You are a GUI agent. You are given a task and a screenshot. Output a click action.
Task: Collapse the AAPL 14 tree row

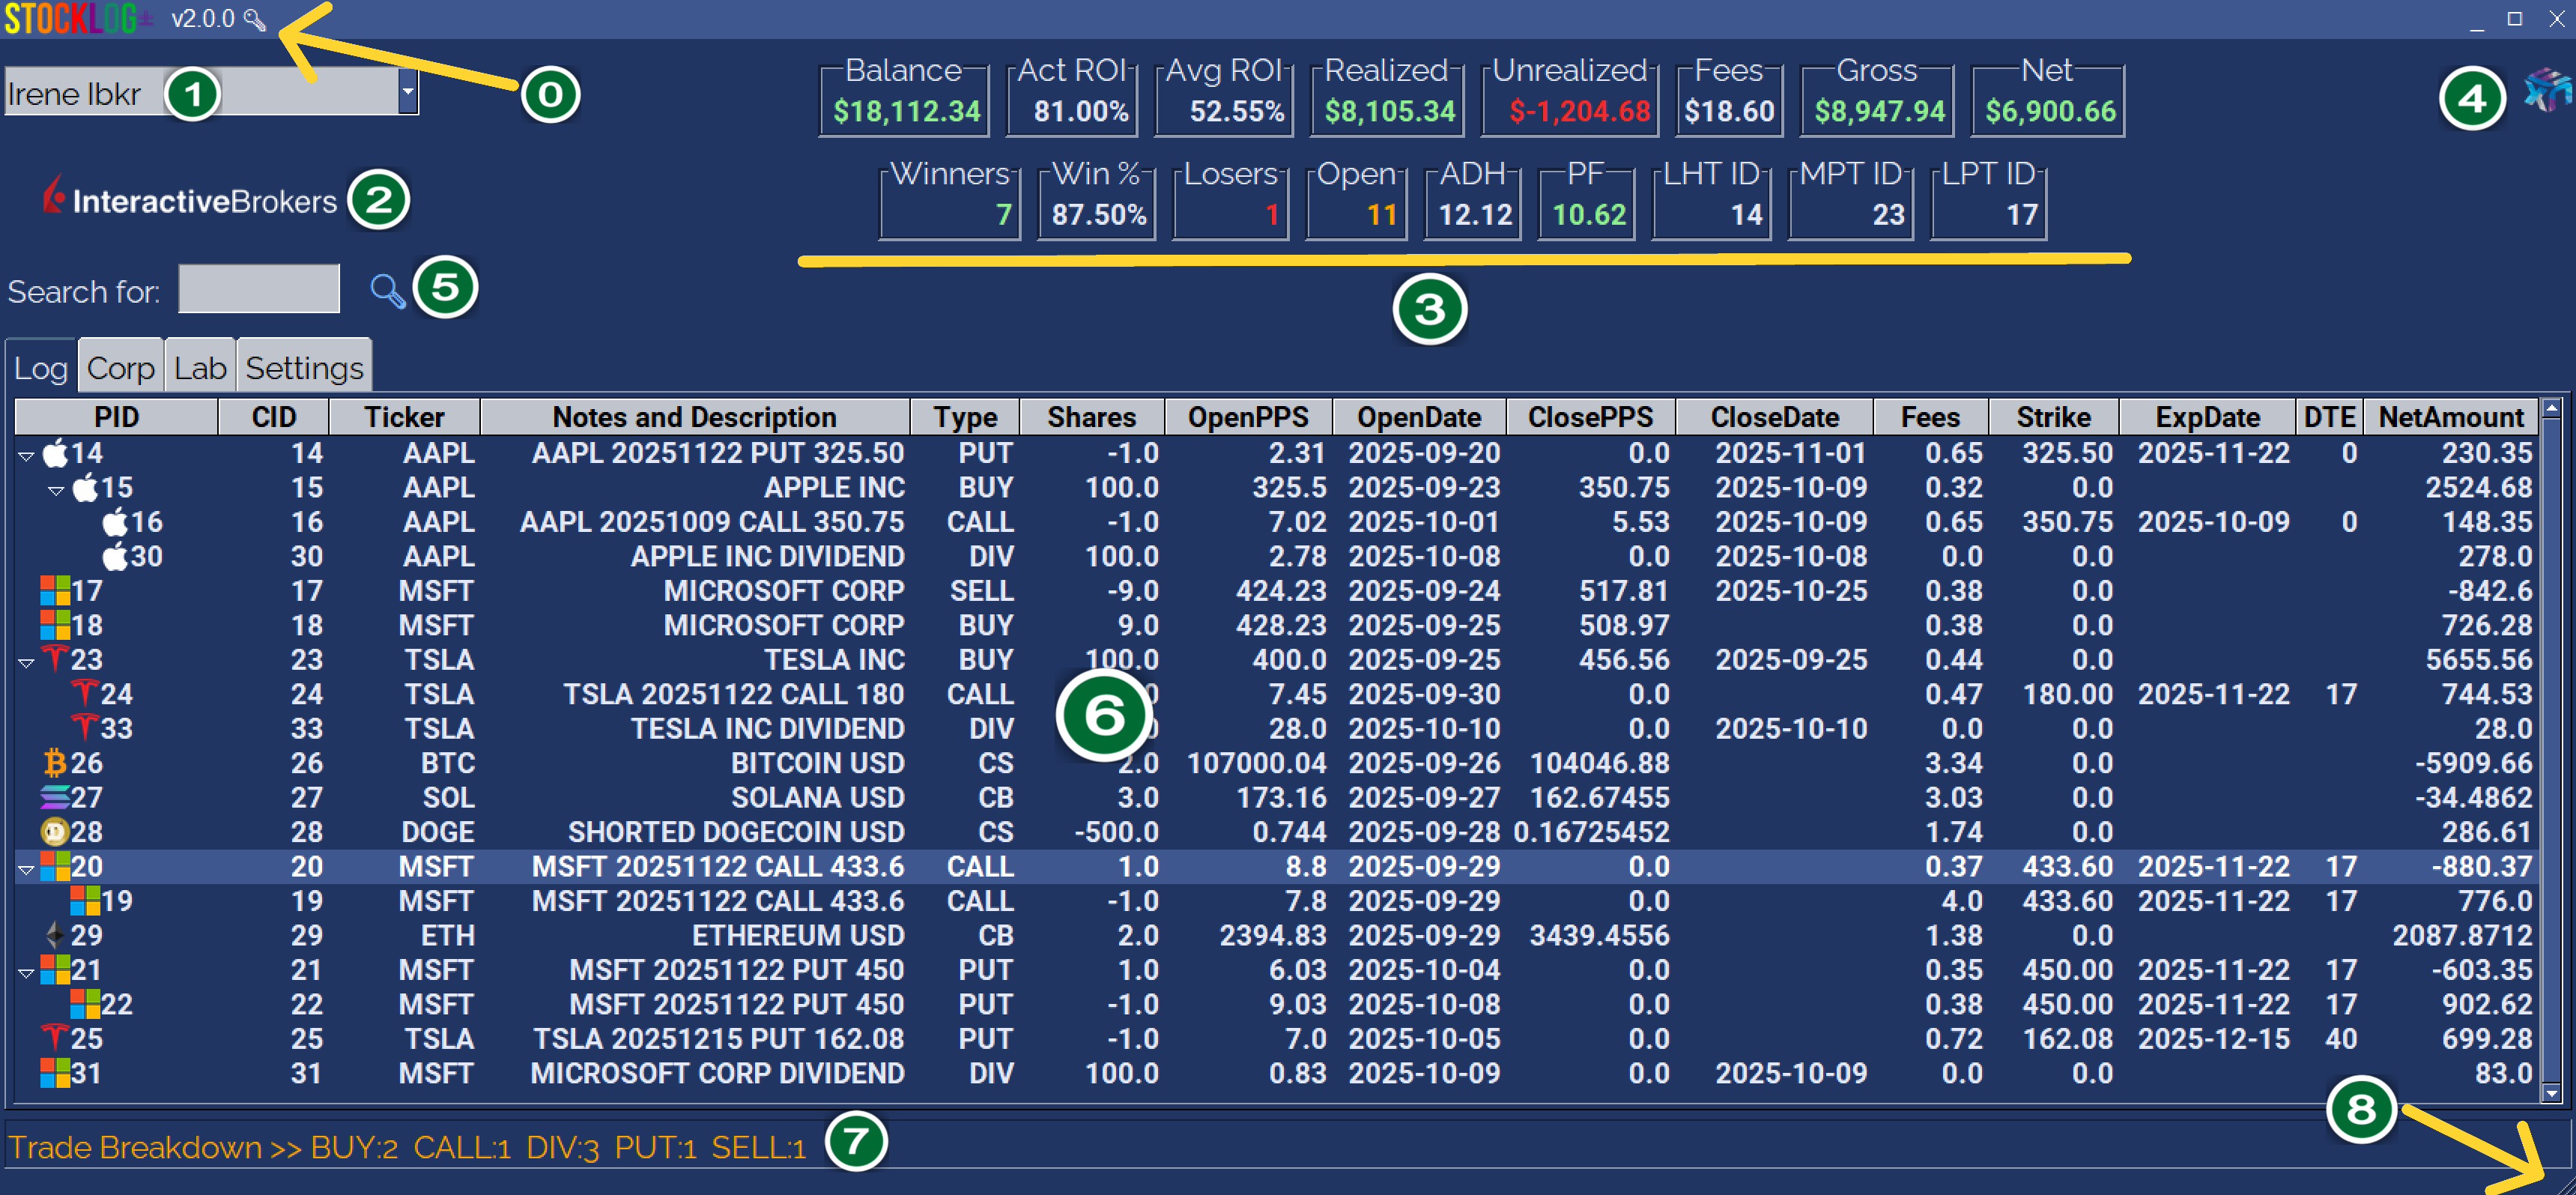coord(26,455)
